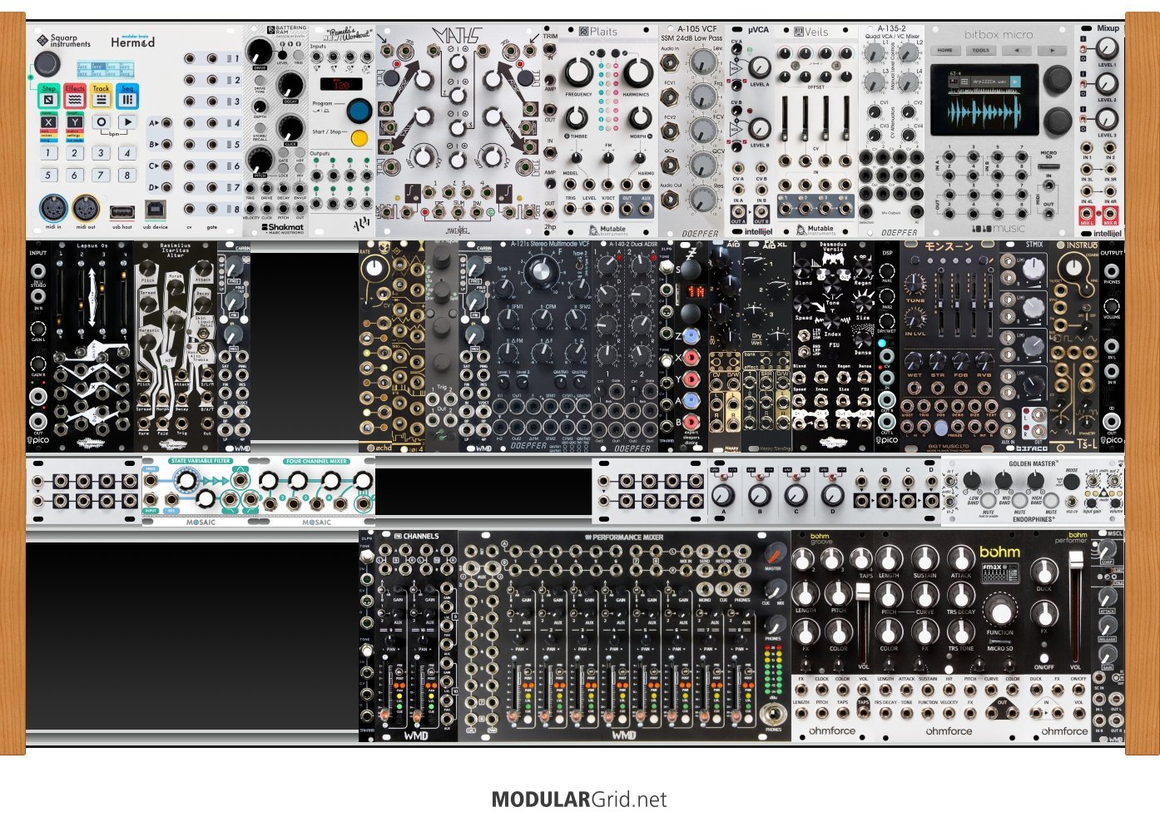
Task: Adjust the LEVEL 1 knob on Mixup
Action: click(x=1106, y=48)
